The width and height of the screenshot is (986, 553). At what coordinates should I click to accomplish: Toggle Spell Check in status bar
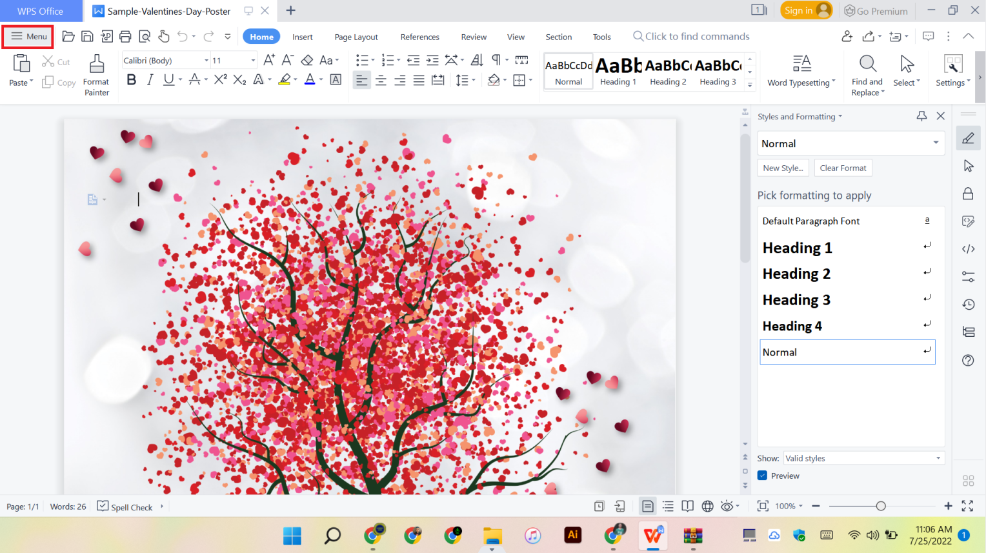coord(125,507)
